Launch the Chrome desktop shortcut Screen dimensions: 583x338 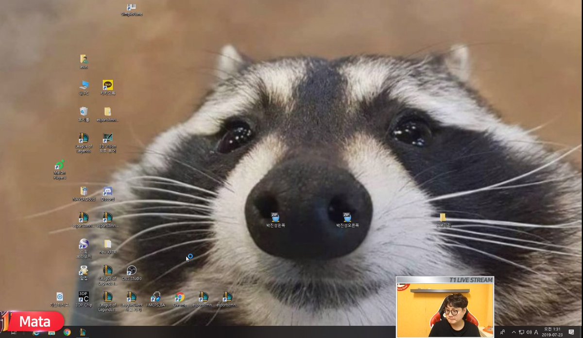tap(179, 299)
